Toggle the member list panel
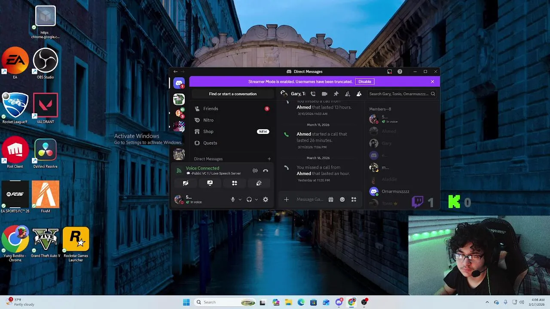Screen dimensions: 550x309 click(x=359, y=94)
